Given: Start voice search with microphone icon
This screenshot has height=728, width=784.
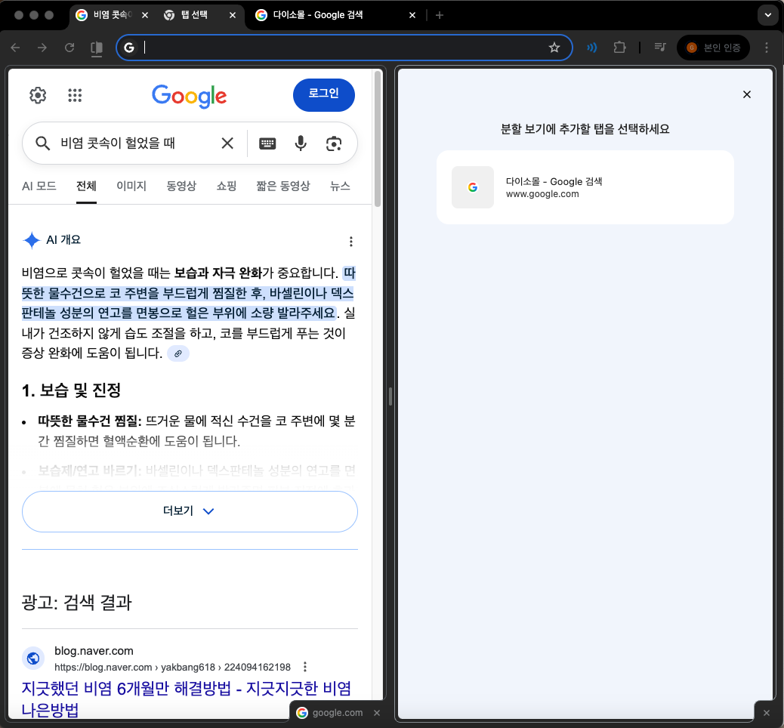Looking at the screenshot, I should 301,143.
